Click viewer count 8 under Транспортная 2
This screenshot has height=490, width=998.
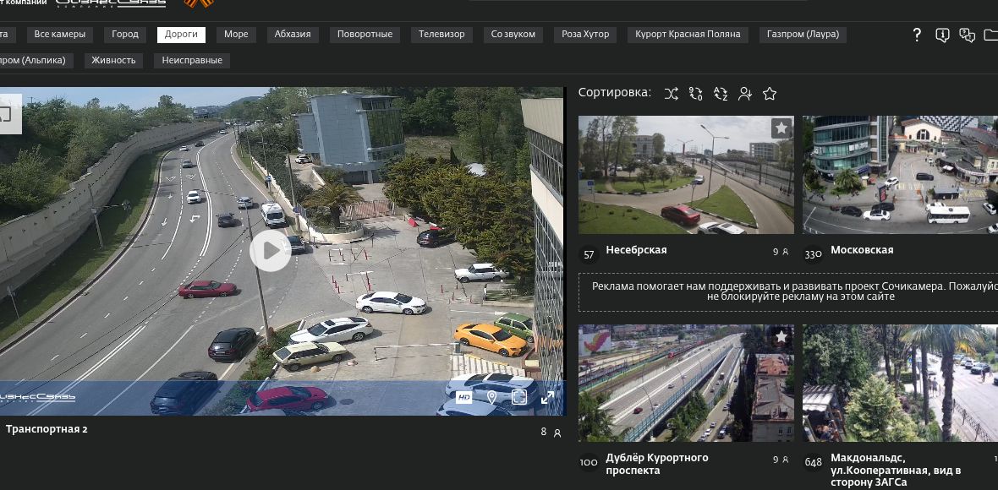pos(551,433)
